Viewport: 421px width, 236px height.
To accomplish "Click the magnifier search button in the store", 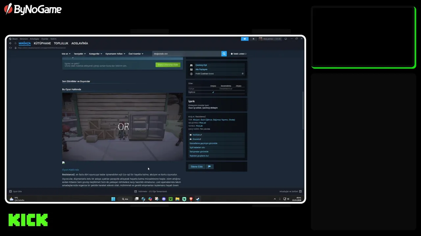I will click(224, 54).
